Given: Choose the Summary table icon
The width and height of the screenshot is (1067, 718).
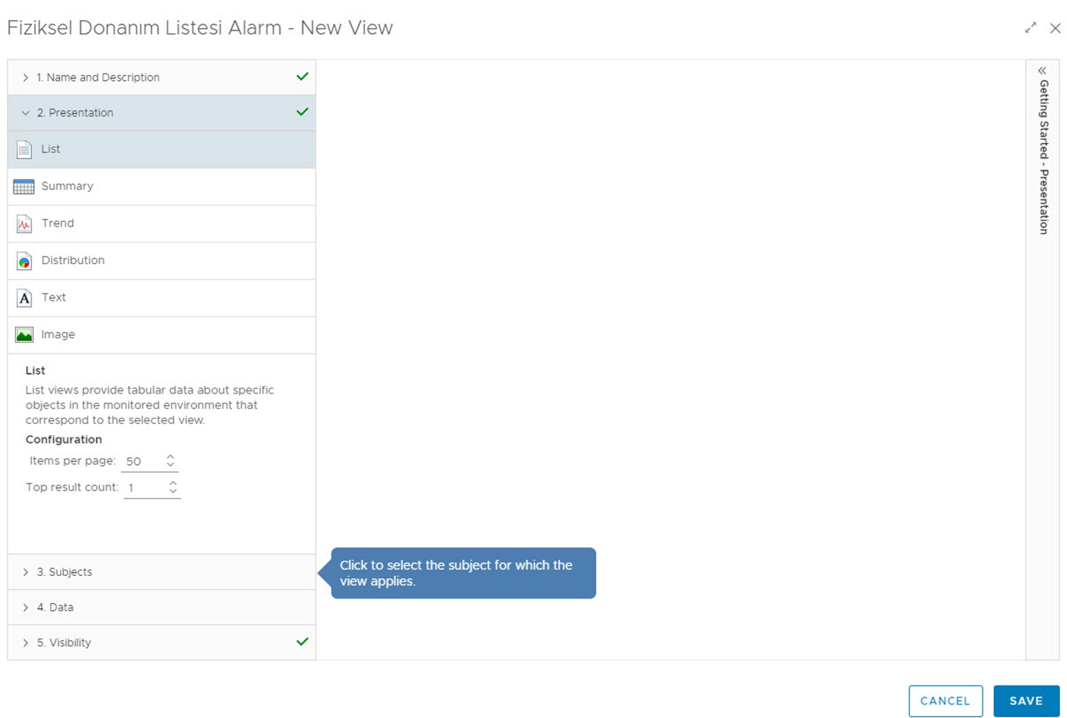Looking at the screenshot, I should pyautogui.click(x=24, y=187).
